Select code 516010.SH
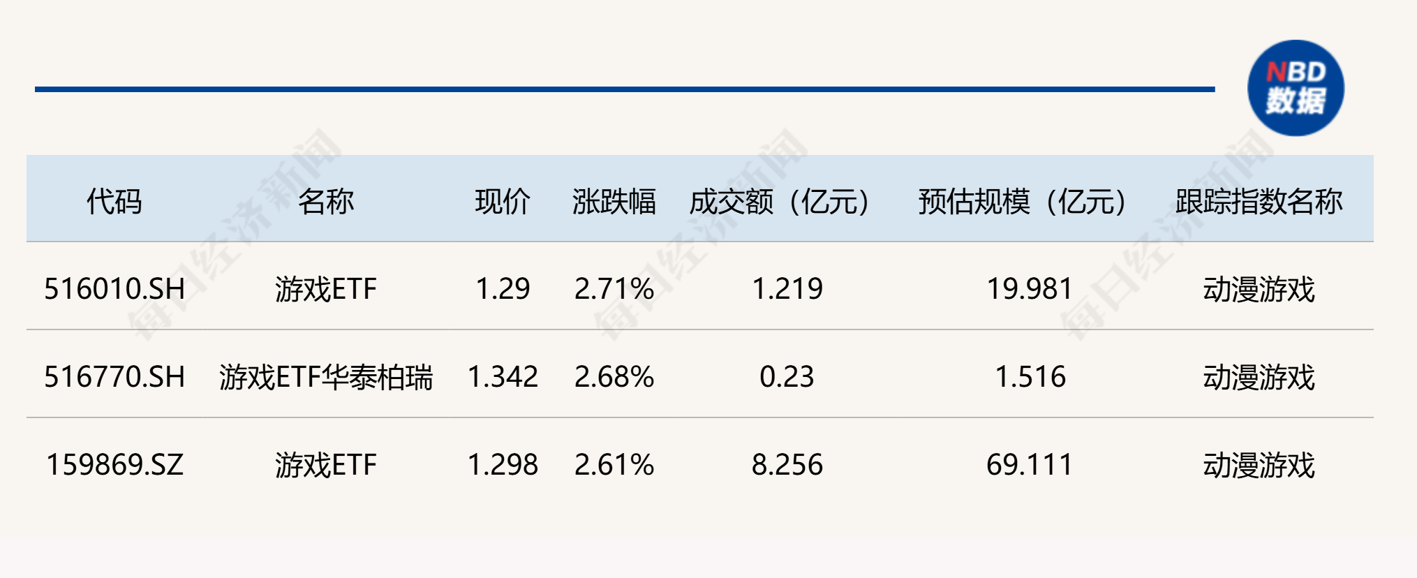 point(114,289)
